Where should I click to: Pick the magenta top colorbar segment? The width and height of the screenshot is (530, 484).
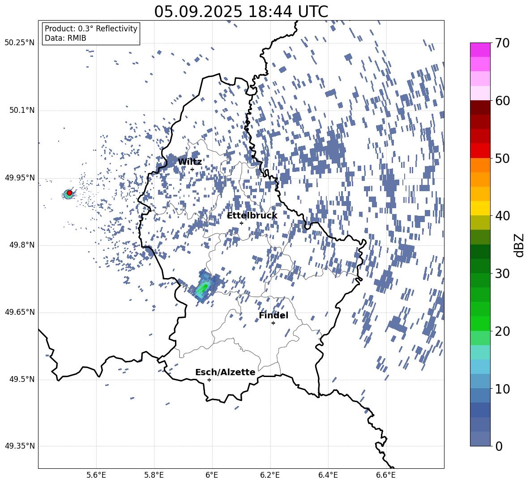pos(480,50)
